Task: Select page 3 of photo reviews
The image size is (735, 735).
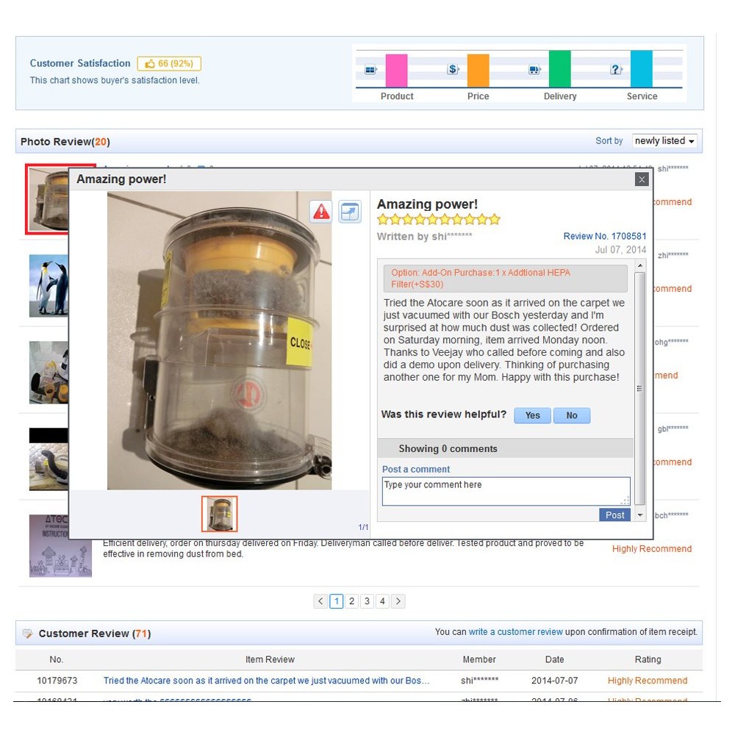Action: tap(367, 601)
